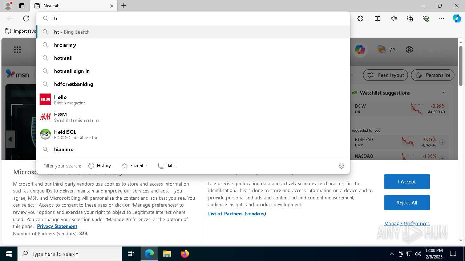Click Reject All cookies button
The width and height of the screenshot is (465, 261).
coord(407,203)
